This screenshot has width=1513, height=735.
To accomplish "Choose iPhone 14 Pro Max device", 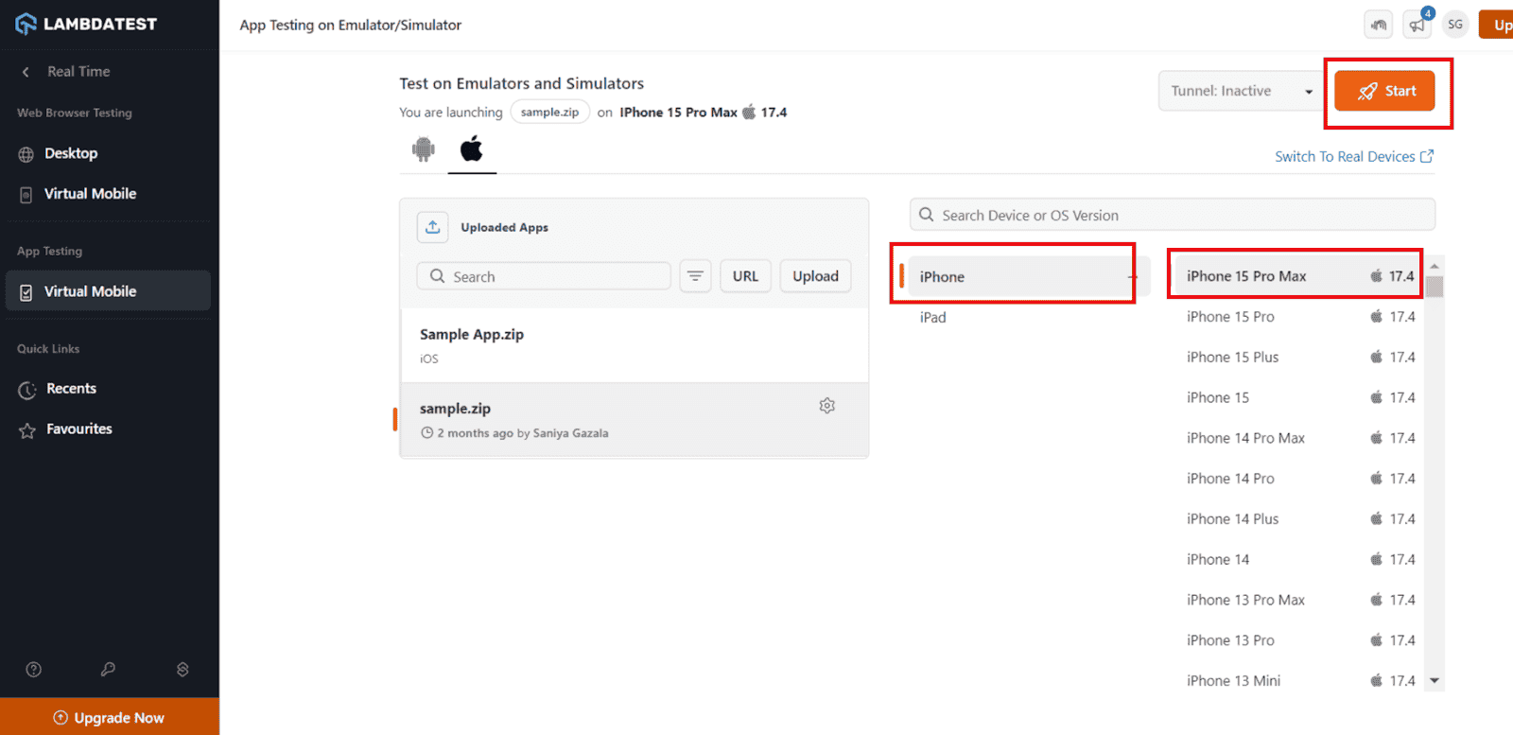I will 1245,438.
